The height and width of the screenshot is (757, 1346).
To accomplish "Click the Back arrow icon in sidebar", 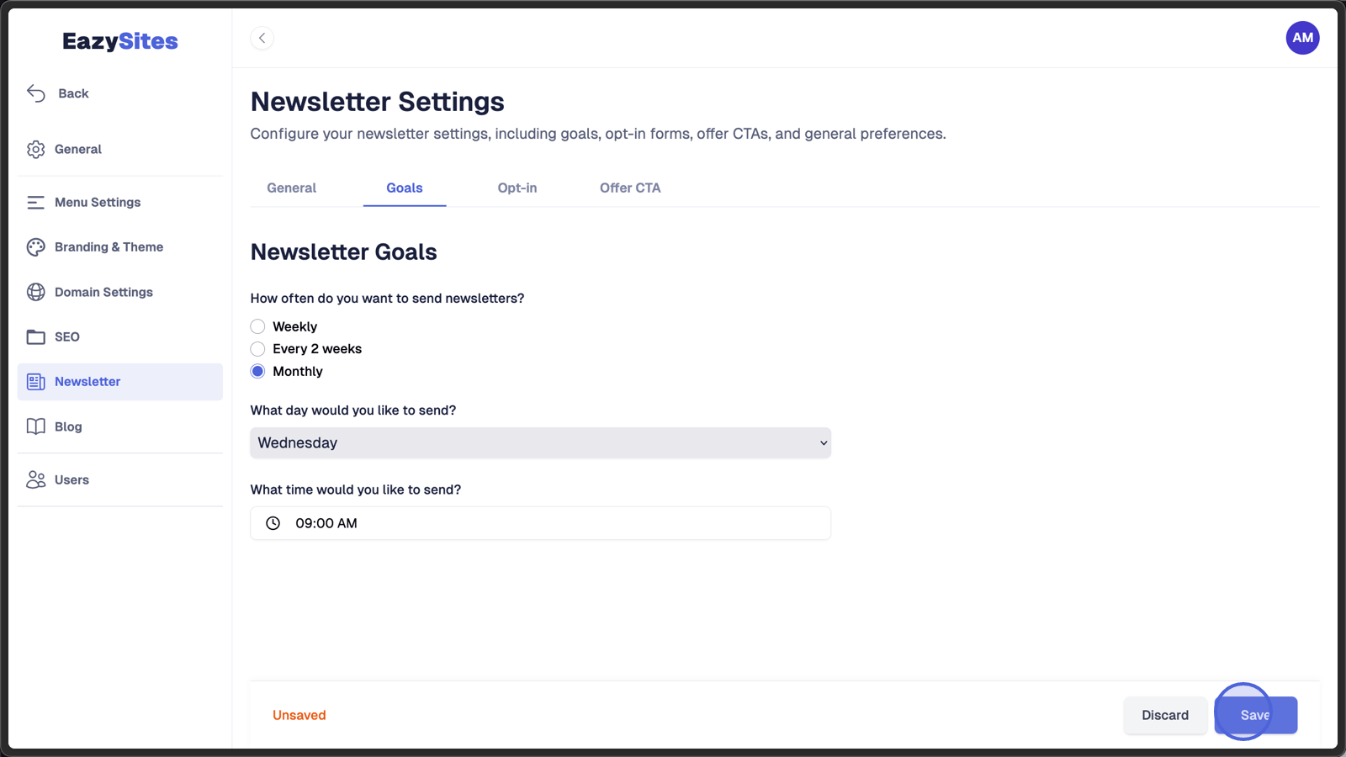I will click(36, 93).
